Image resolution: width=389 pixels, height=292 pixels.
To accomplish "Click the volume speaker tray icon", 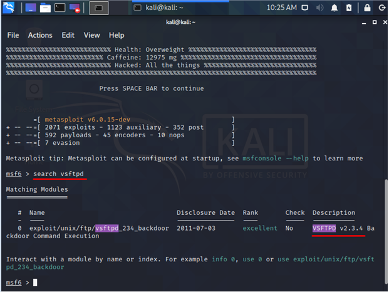I will tap(319, 8).
